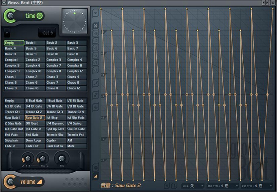Screen dimensions: 277x192
Task: Choose the Trance Gt 3 preset
Action: click(55, 112)
